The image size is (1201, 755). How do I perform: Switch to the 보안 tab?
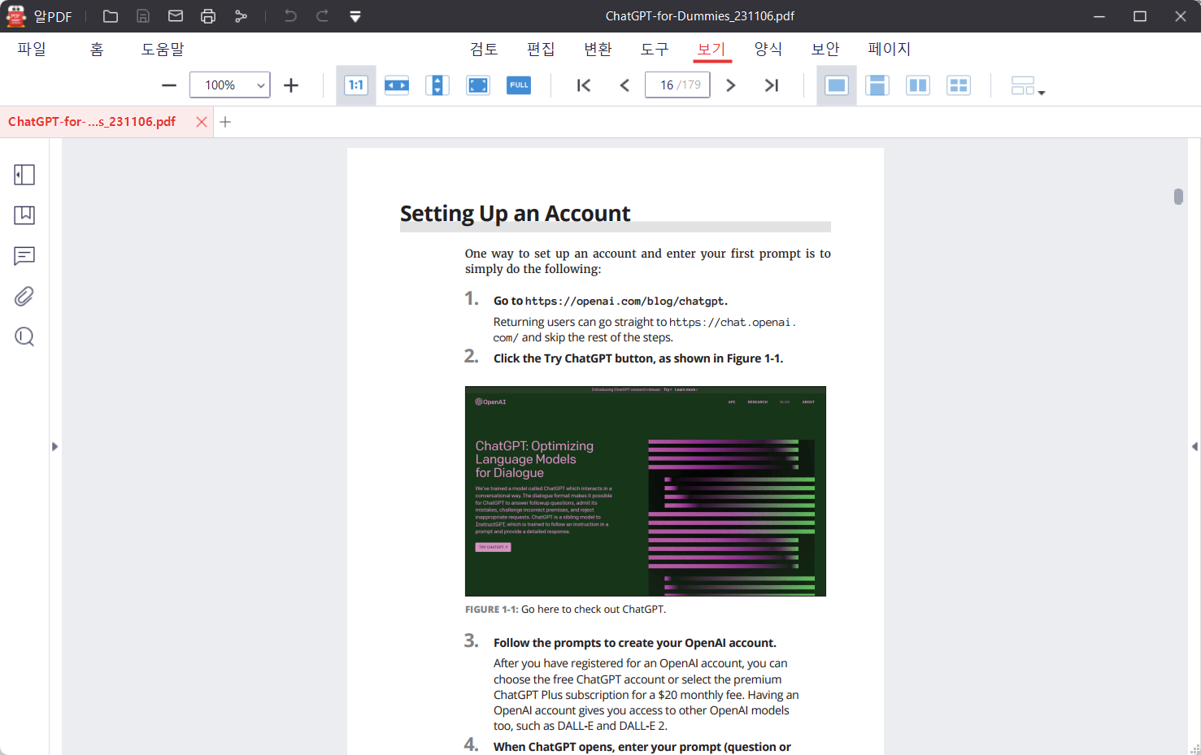(x=825, y=49)
